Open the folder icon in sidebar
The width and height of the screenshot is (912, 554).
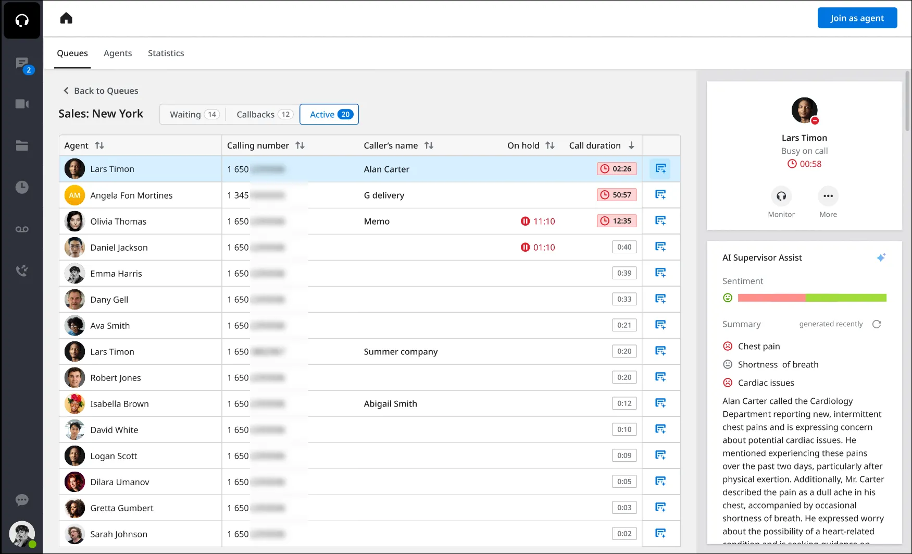point(22,145)
